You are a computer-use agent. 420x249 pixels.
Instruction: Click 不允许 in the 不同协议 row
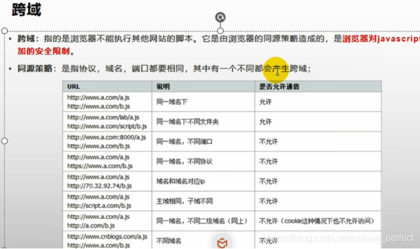click(268, 162)
